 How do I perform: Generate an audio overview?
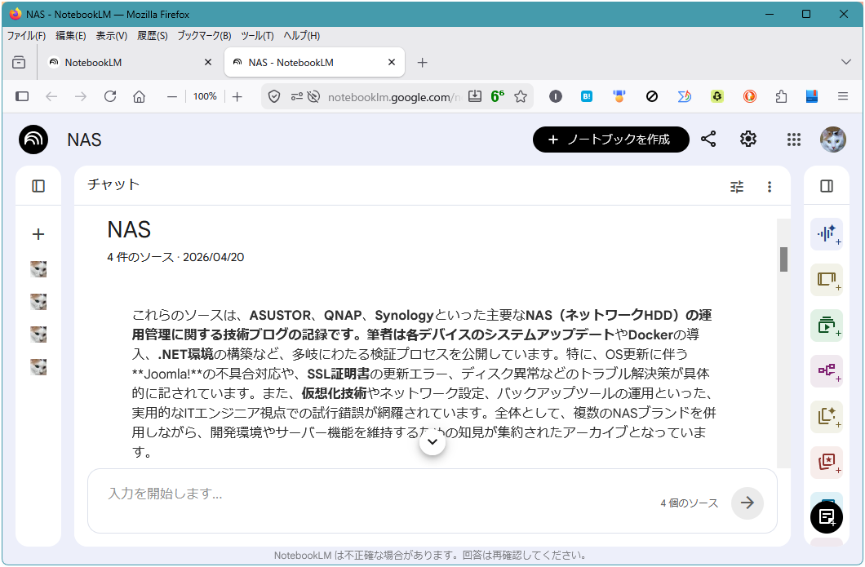point(827,234)
